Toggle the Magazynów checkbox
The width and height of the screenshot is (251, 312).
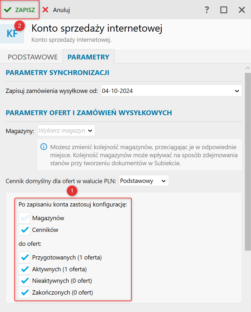(x=25, y=218)
